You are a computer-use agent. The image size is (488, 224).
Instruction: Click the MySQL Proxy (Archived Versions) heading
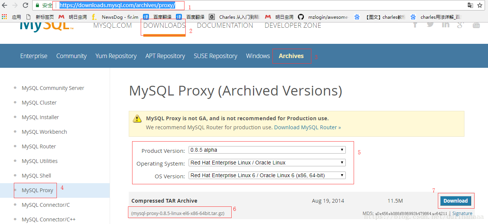click(235, 91)
